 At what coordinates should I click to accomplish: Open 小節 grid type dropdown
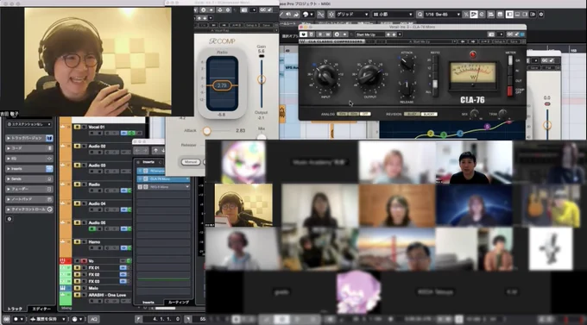pyautogui.click(x=392, y=14)
